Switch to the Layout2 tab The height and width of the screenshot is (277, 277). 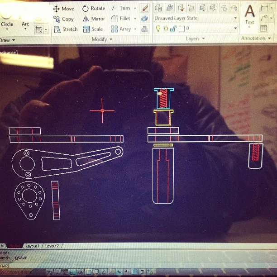coord(52,246)
